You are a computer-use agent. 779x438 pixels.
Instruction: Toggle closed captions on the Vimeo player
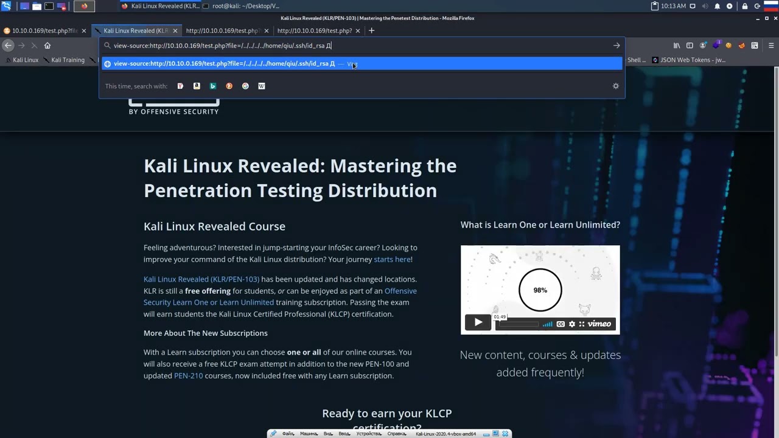tap(561, 324)
